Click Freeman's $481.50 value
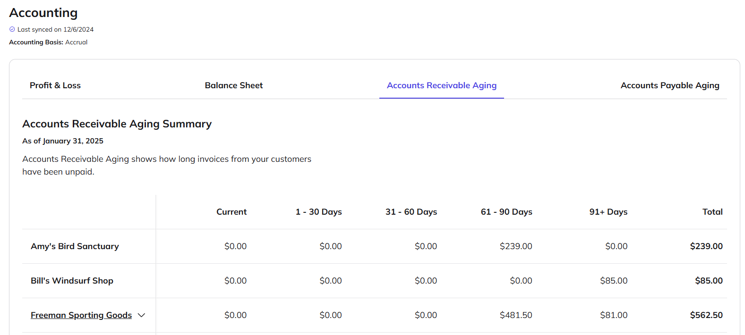Screen dimensions: 745x335 (x=516, y=315)
